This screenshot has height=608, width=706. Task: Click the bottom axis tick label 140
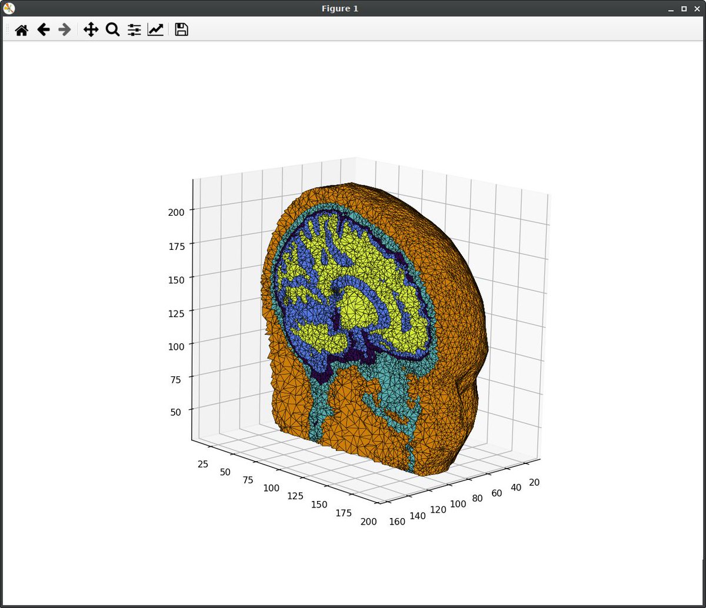[x=417, y=516]
